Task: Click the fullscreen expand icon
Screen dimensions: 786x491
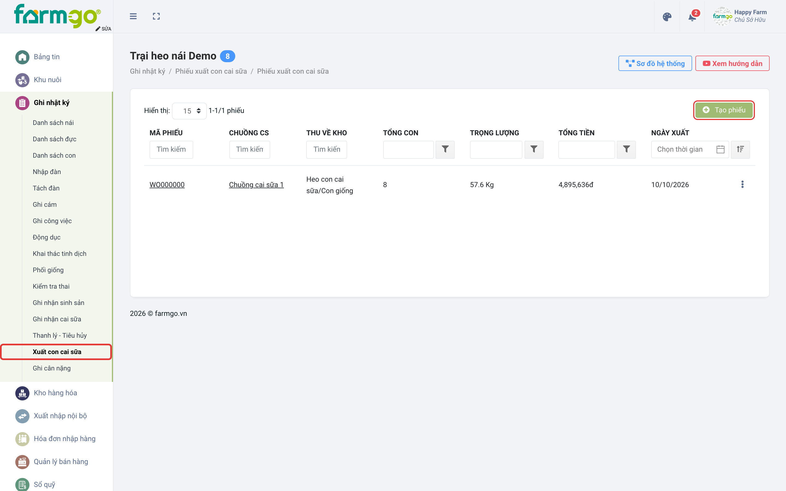Action: pyautogui.click(x=156, y=16)
